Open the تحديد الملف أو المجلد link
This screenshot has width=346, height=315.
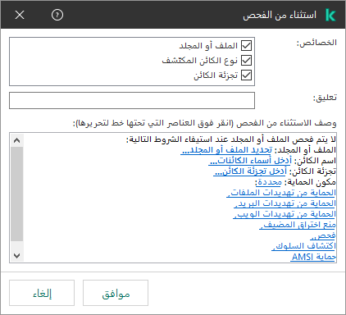[x=226, y=150]
